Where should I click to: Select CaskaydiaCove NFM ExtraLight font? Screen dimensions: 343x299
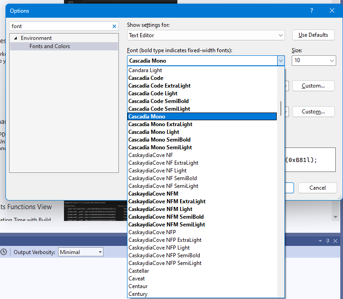point(202,201)
